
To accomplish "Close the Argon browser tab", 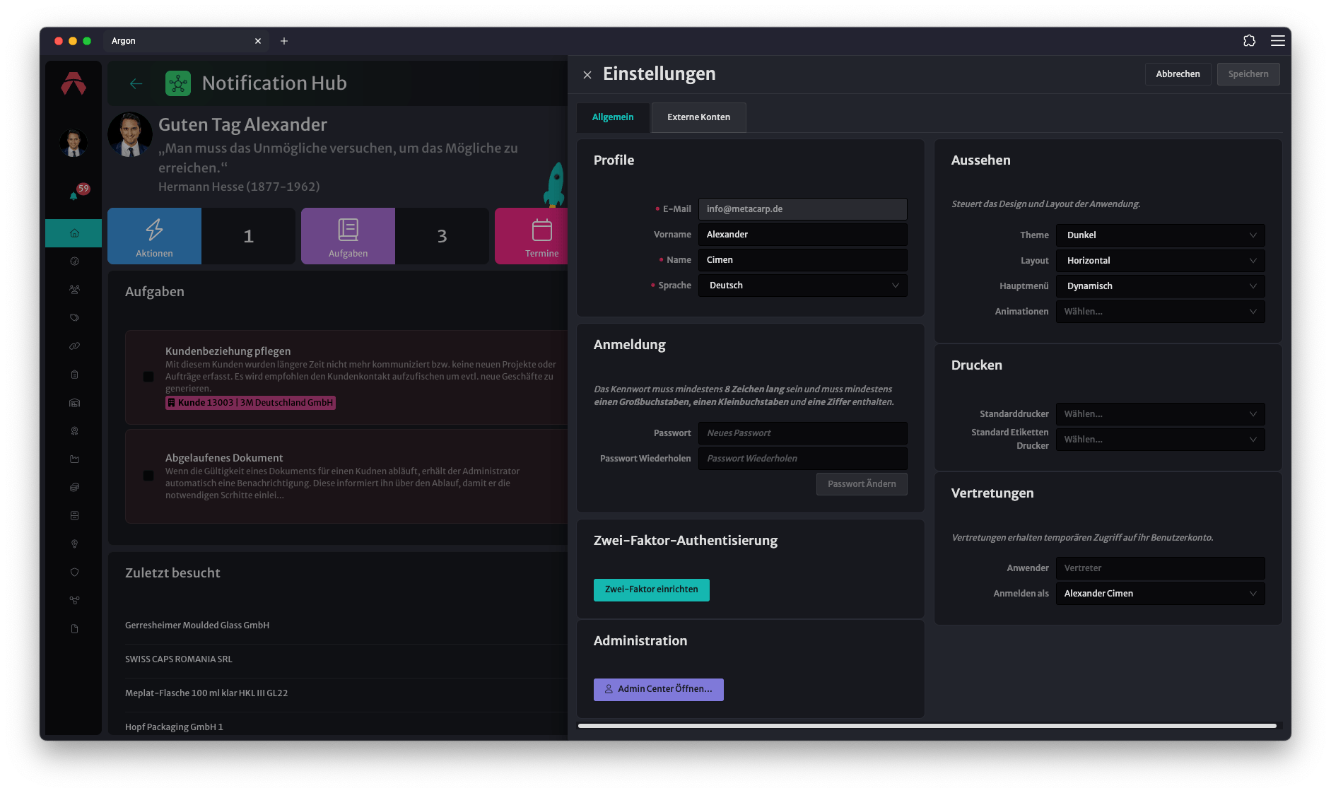I will coord(258,41).
